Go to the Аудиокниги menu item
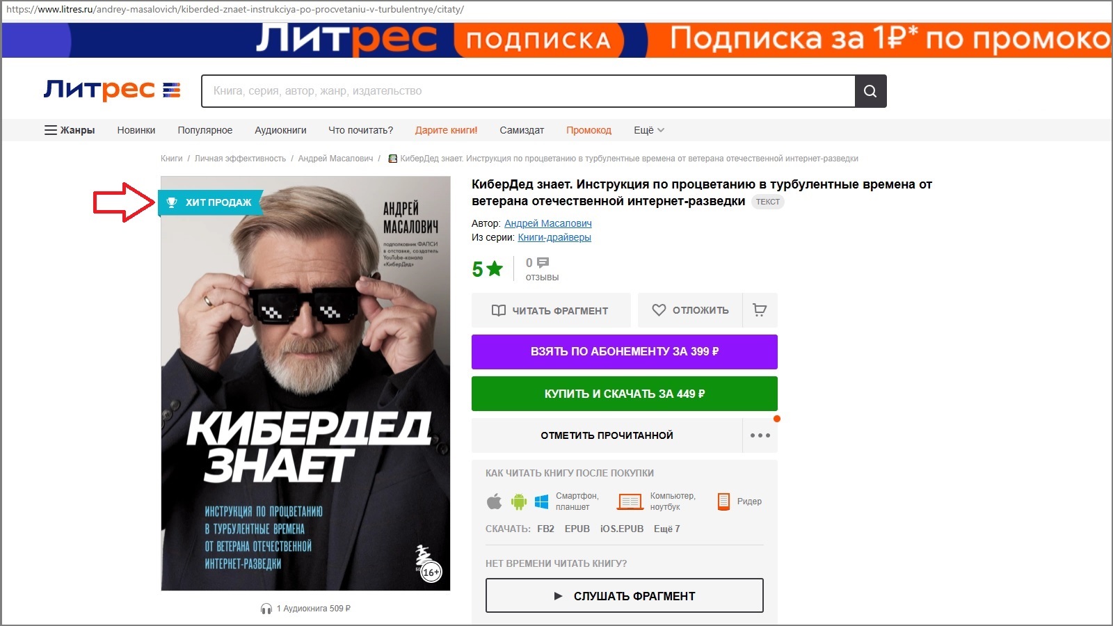This screenshot has width=1113, height=626. 280,130
